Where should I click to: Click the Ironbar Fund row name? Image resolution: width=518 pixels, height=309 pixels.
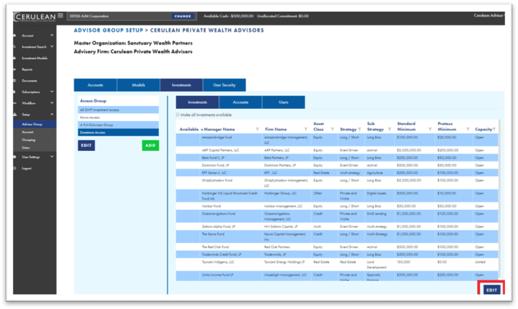[x=211, y=206]
